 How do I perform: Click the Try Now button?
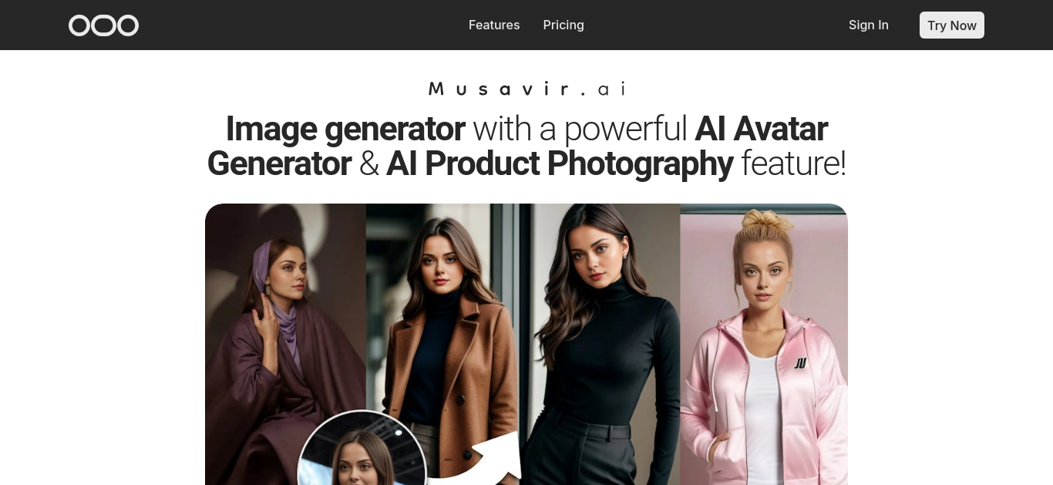(952, 25)
